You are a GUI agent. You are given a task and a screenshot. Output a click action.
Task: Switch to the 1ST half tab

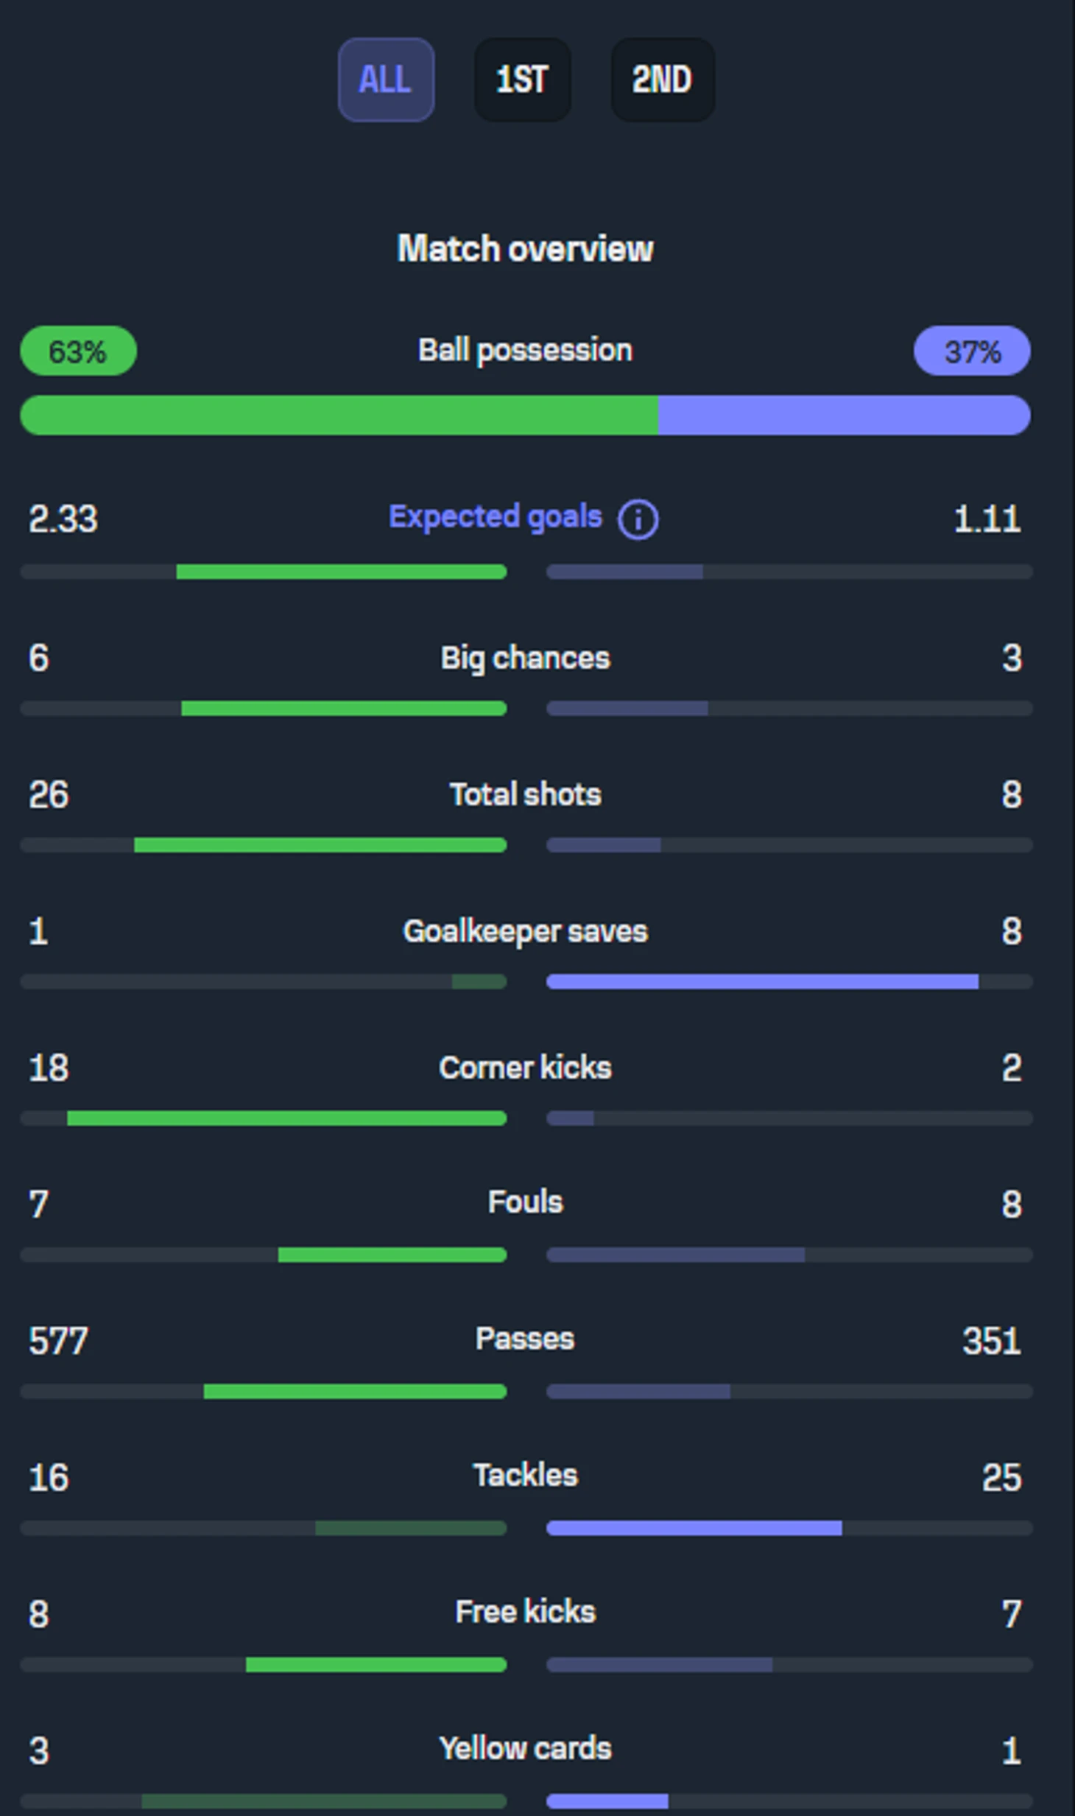pyautogui.click(x=523, y=80)
